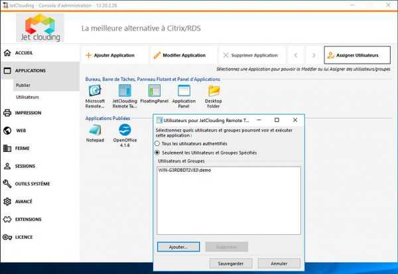Viewport: 398px width, 274px height.
Task: Select Seulement les Utilisateurs et Groupes Spécifiés
Action: click(x=157, y=153)
